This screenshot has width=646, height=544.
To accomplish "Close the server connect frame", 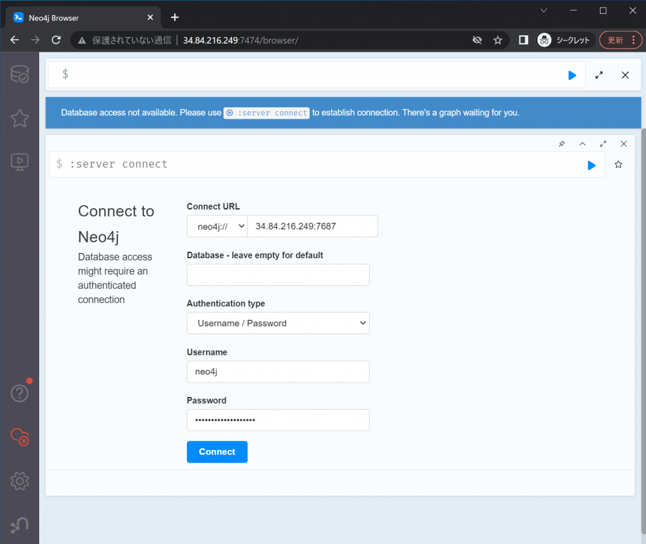I will pyautogui.click(x=624, y=144).
